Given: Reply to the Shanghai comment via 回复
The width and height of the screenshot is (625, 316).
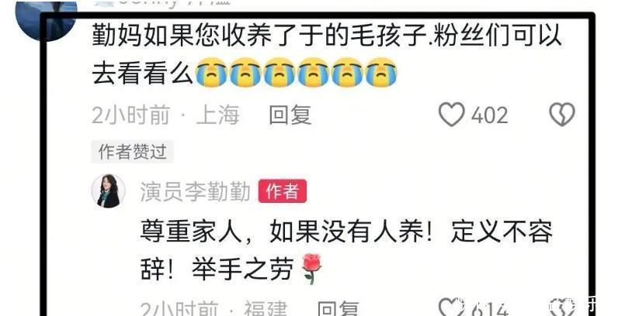Looking at the screenshot, I should [290, 115].
